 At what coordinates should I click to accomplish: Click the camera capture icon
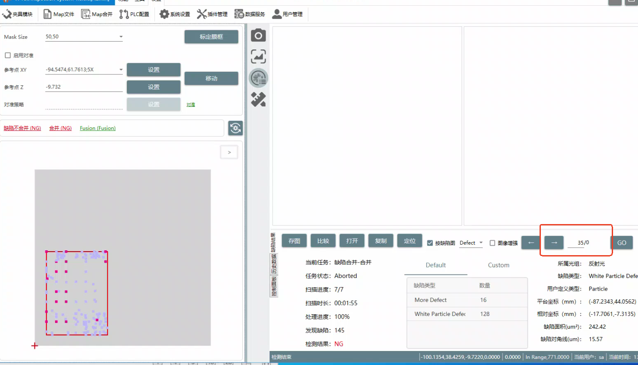pos(258,35)
